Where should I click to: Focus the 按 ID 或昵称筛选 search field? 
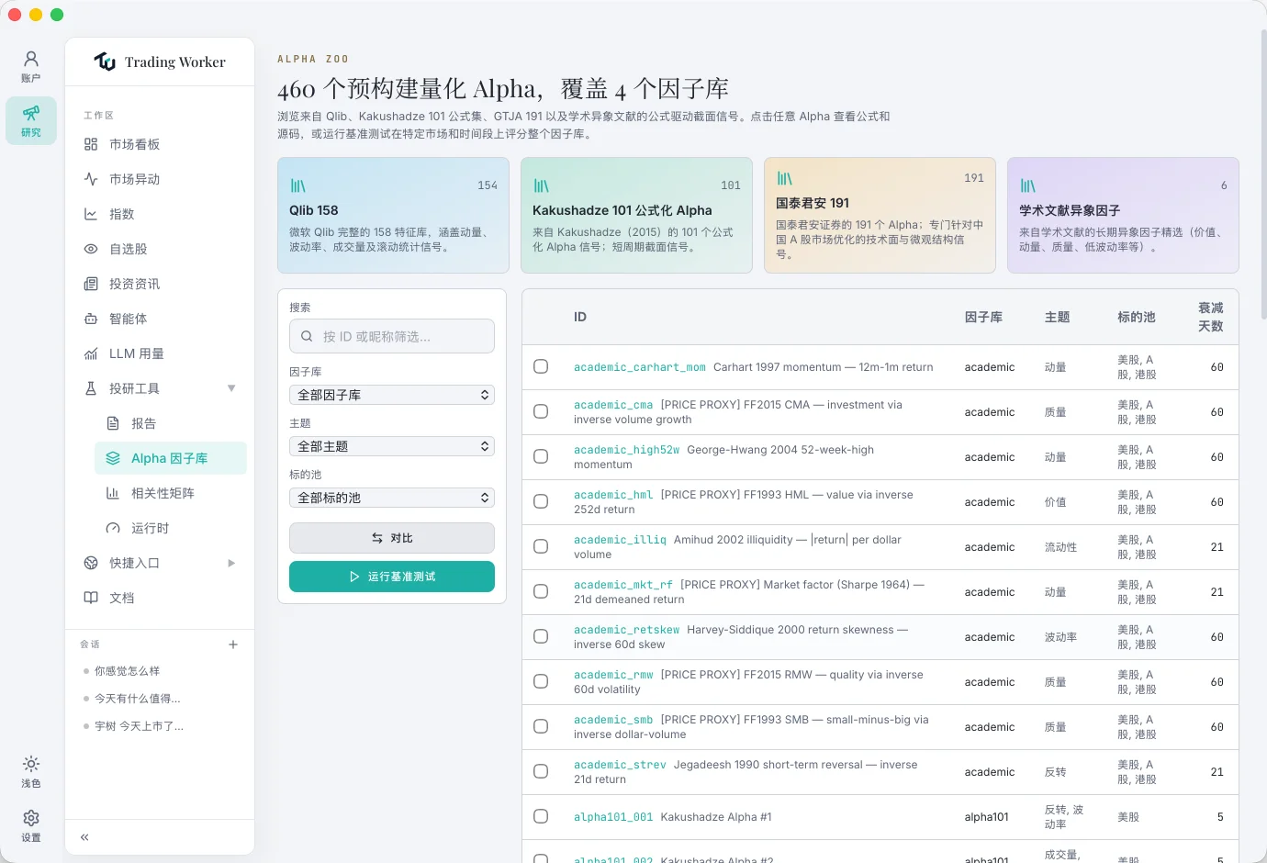(392, 336)
